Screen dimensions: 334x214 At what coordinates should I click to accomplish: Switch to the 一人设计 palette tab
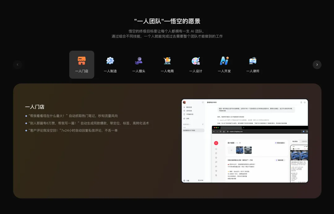(196, 65)
